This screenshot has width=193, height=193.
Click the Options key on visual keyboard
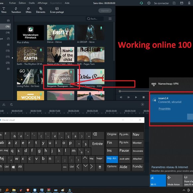coord(112,167)
